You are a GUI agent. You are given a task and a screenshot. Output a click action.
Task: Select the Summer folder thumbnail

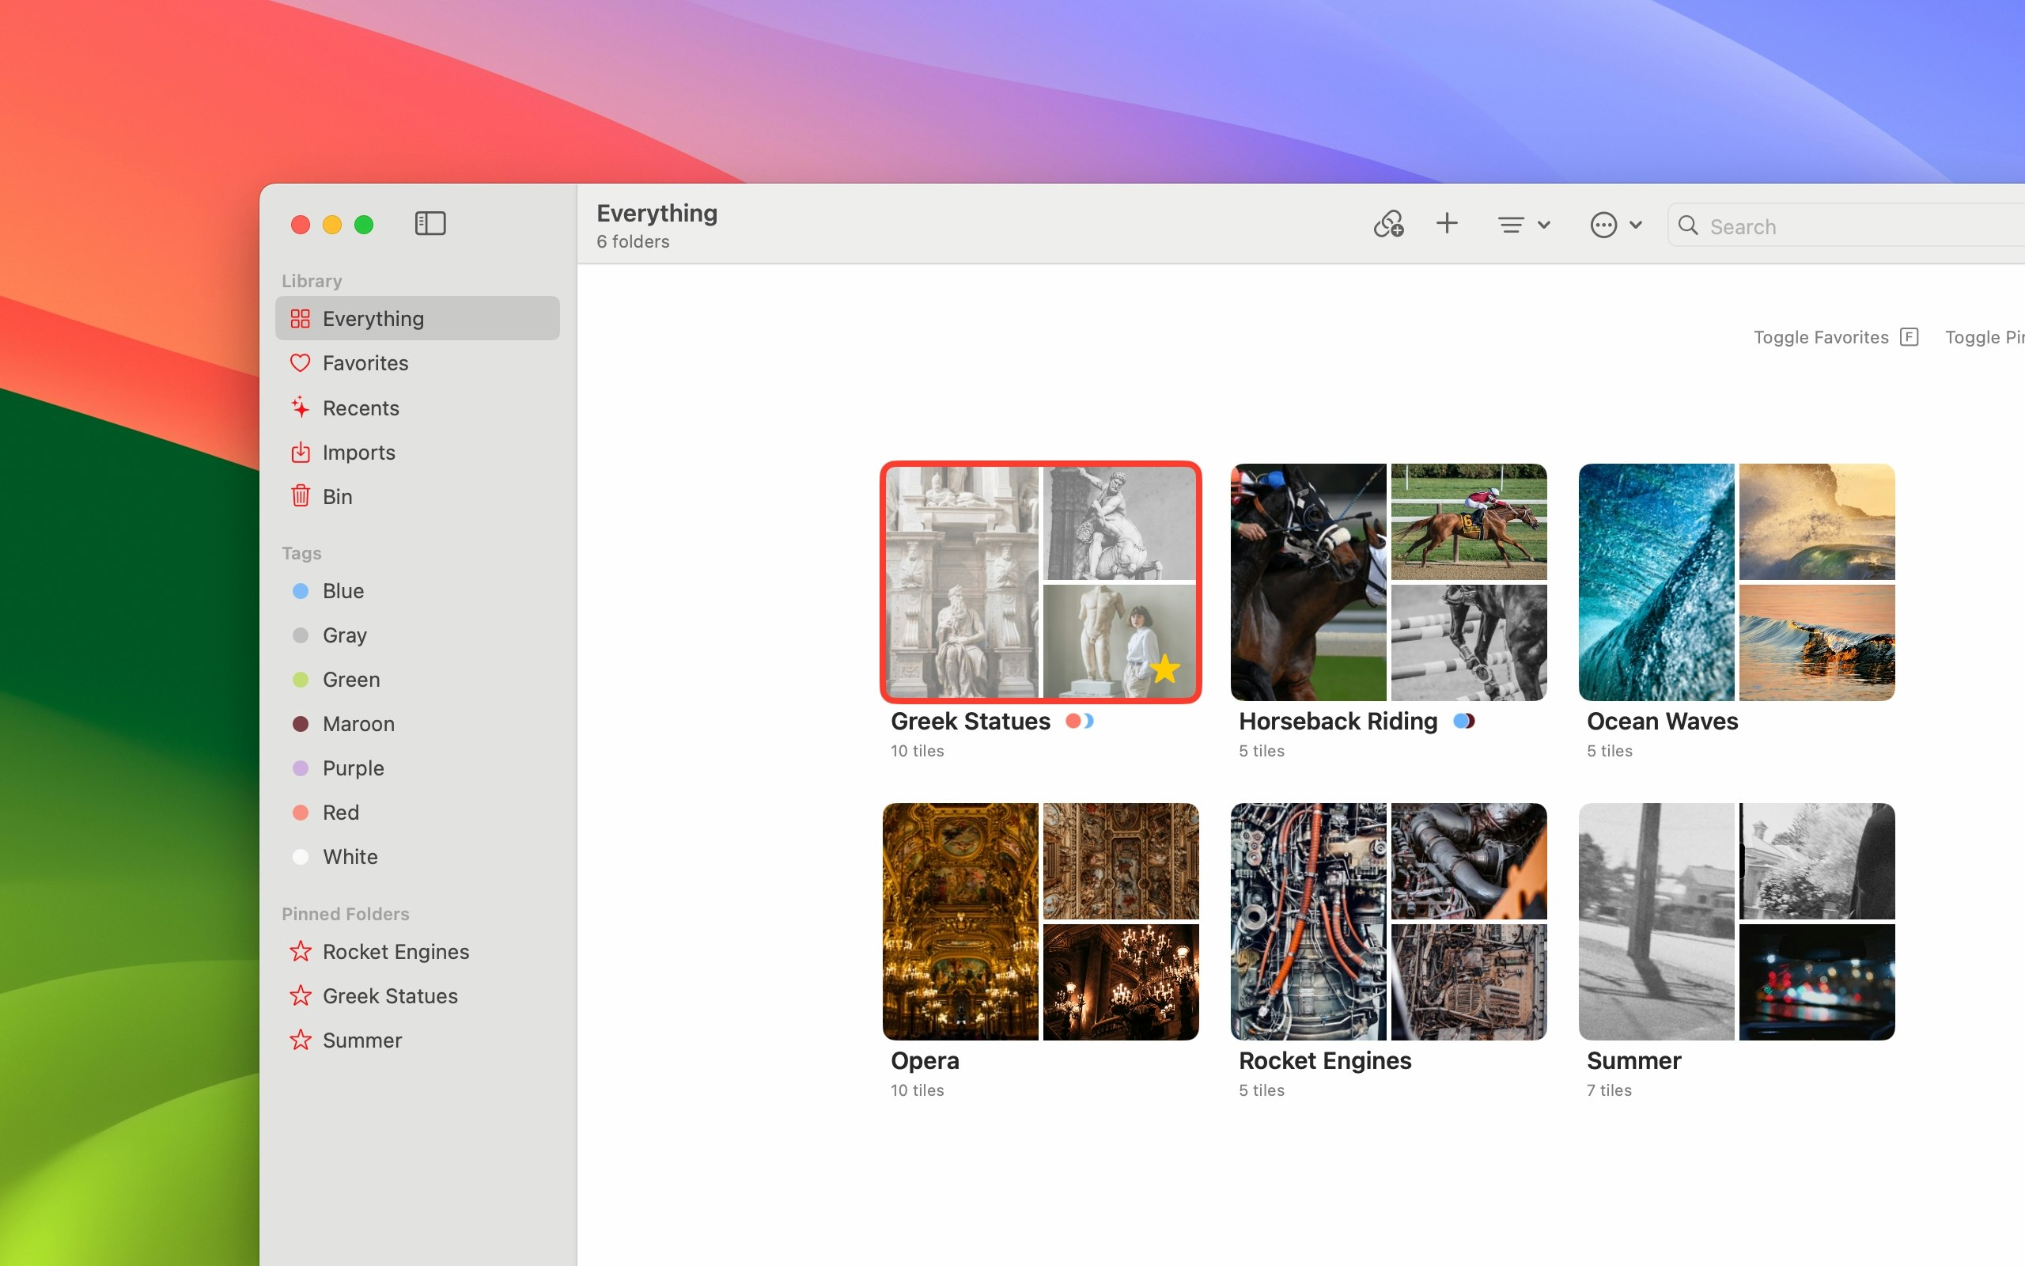coord(1736,922)
